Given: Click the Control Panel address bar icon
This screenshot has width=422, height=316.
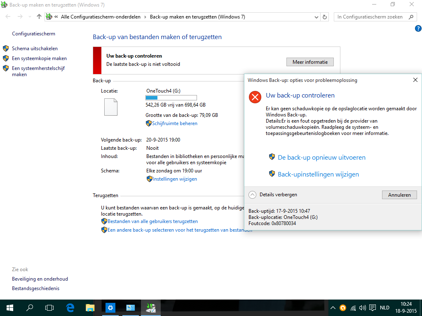Looking at the screenshot, I should [x=49, y=16].
